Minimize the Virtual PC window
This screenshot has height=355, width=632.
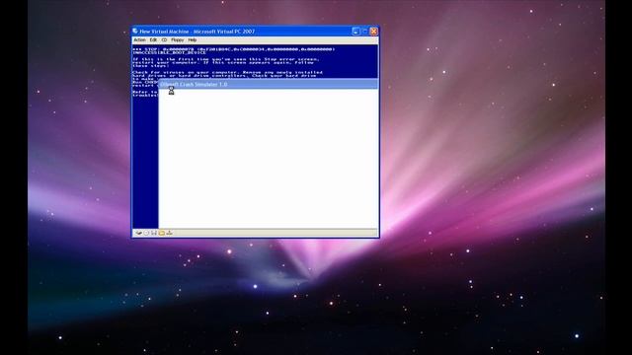tap(355, 31)
